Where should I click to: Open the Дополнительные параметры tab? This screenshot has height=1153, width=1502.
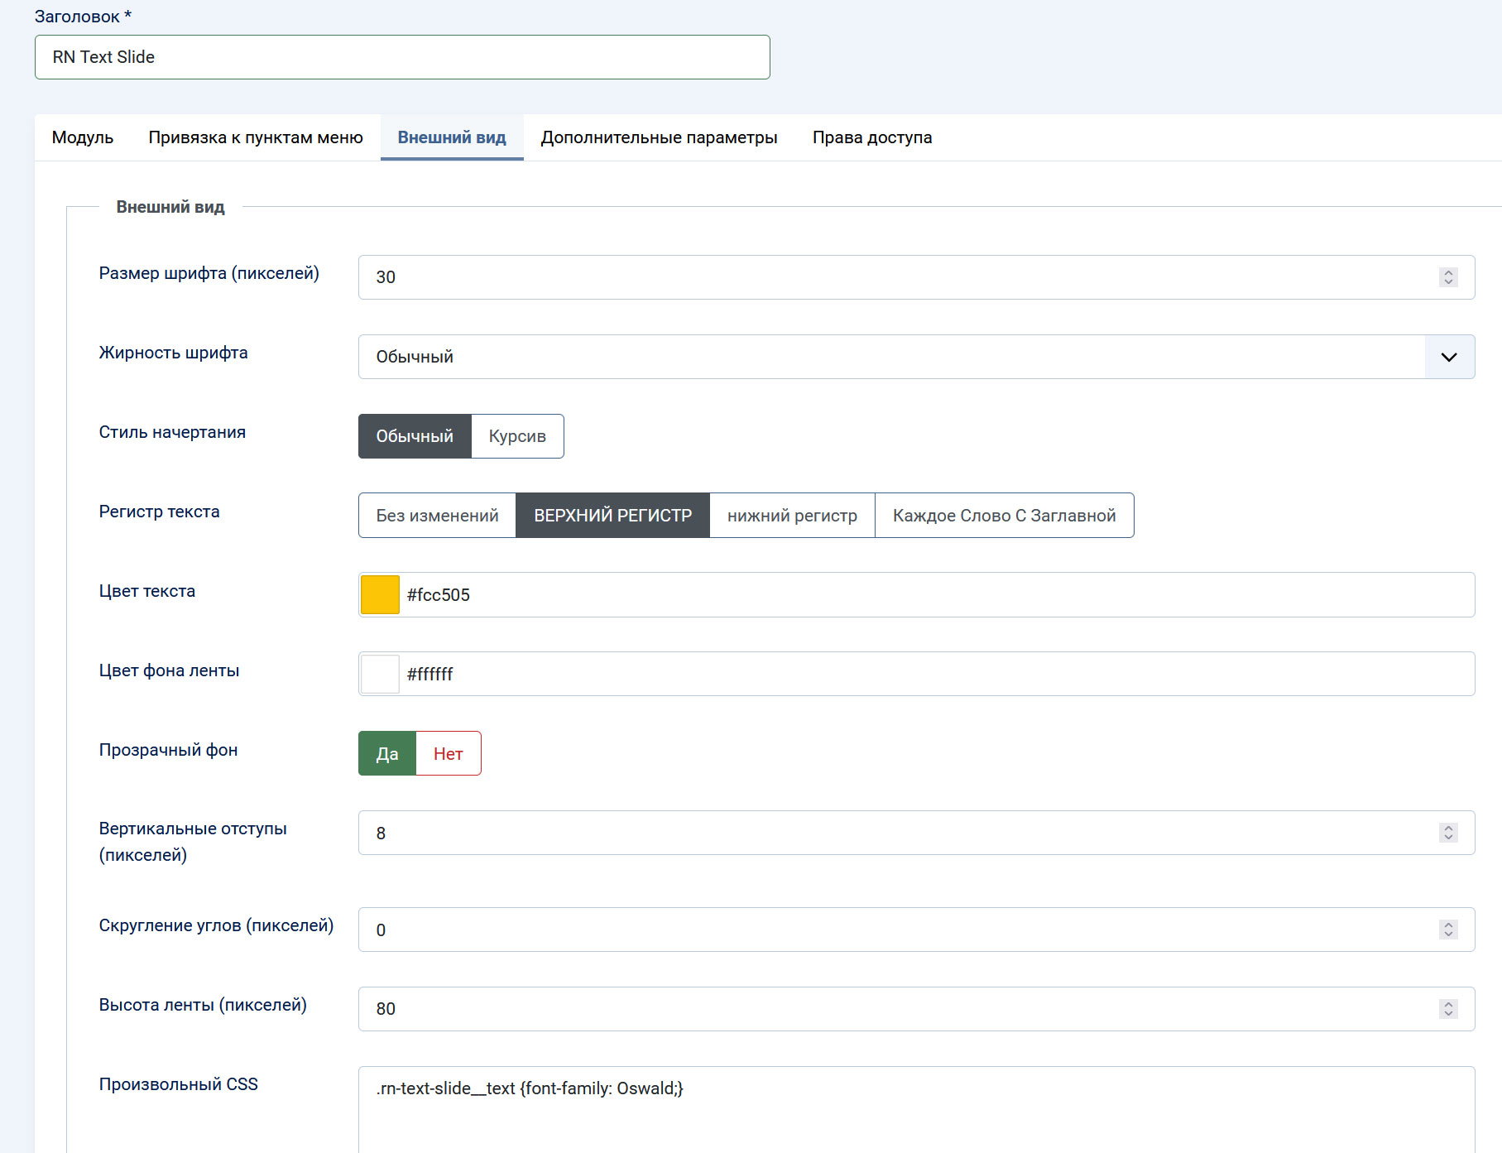click(659, 137)
